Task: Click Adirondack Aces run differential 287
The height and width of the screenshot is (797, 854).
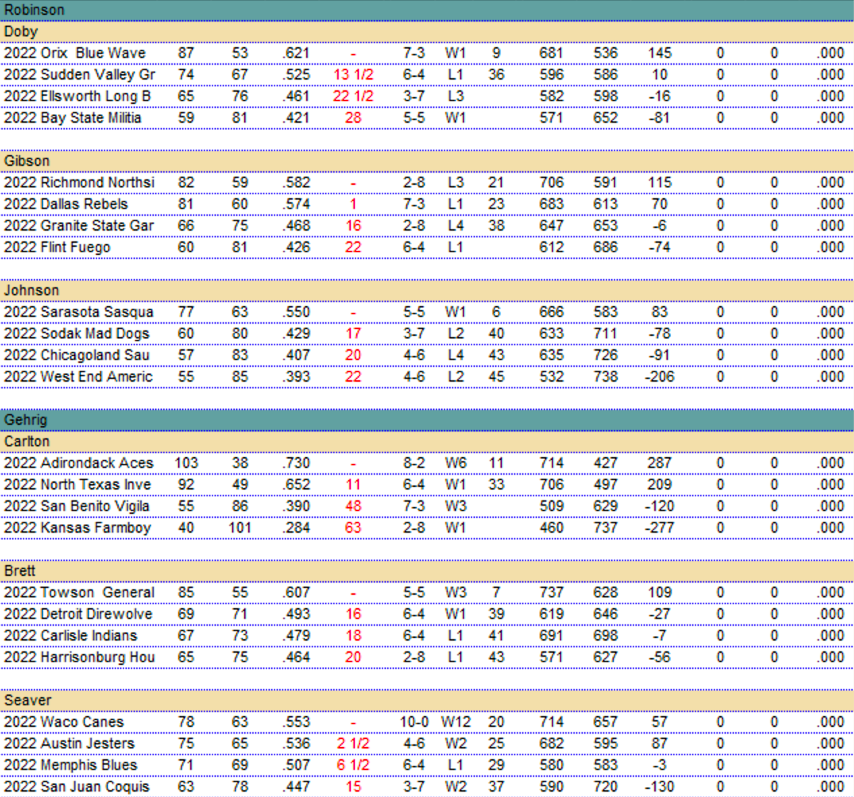Action: (660, 463)
